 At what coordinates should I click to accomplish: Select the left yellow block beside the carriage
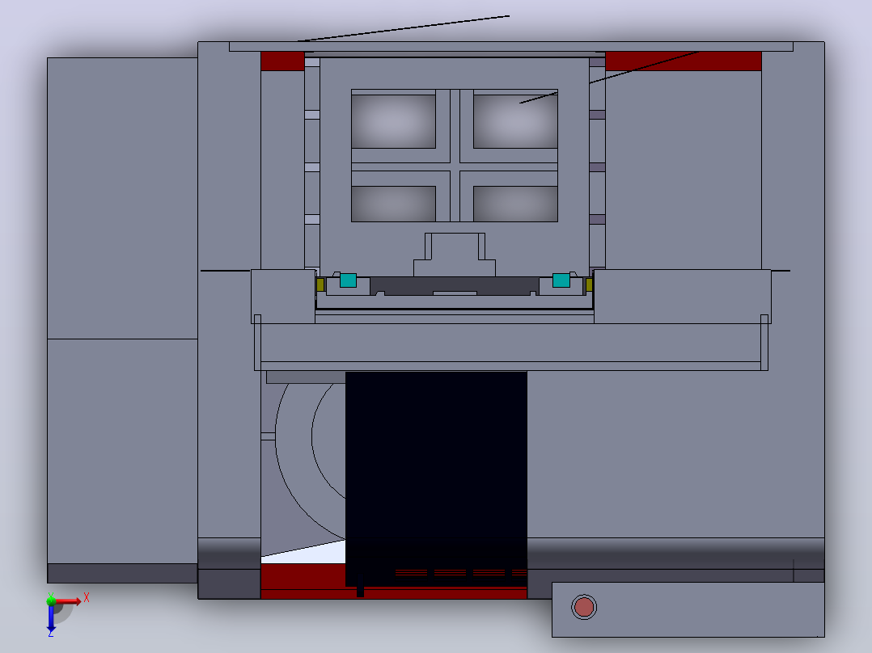click(x=320, y=284)
